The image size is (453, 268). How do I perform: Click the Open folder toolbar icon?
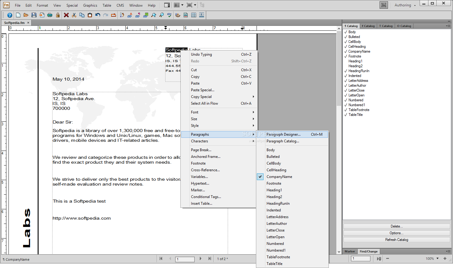(x=26, y=15)
